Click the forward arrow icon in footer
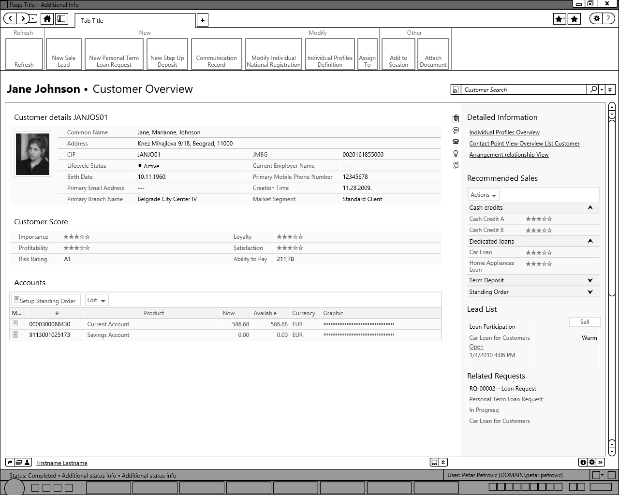The height and width of the screenshot is (495, 619). click(x=10, y=463)
